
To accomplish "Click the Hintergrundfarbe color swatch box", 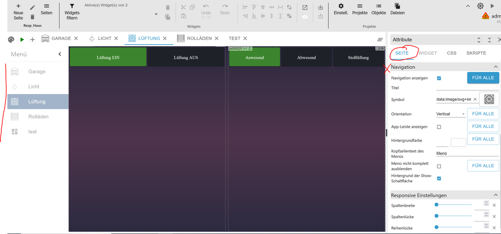I will (x=458, y=142).
